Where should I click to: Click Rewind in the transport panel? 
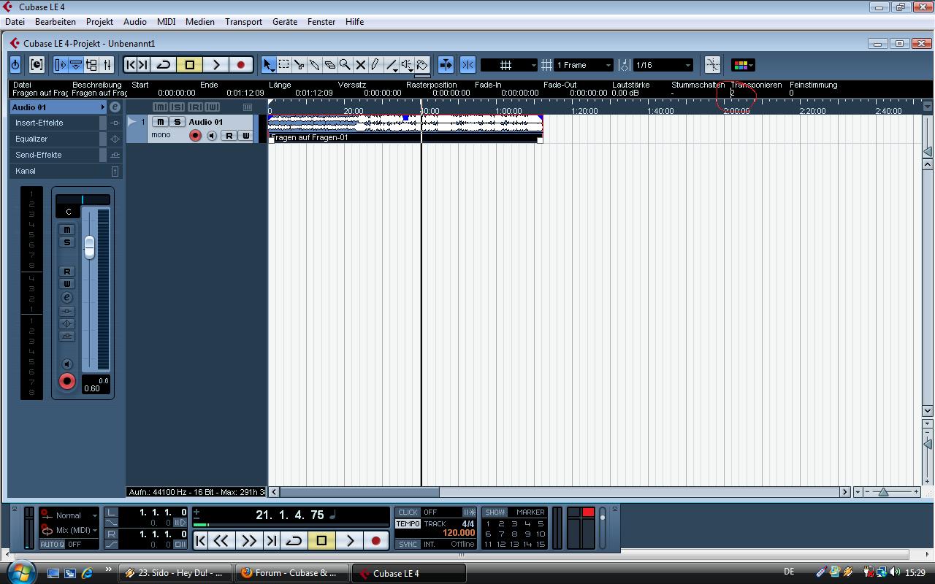(221, 541)
